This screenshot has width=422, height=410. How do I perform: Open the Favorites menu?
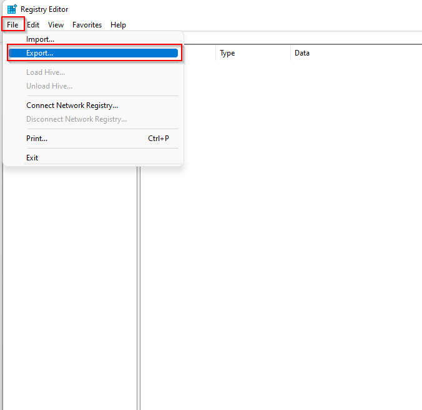pyautogui.click(x=87, y=25)
